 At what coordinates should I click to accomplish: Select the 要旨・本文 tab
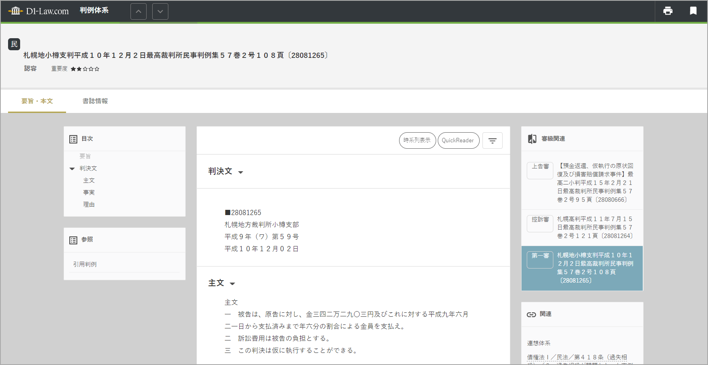click(x=37, y=101)
